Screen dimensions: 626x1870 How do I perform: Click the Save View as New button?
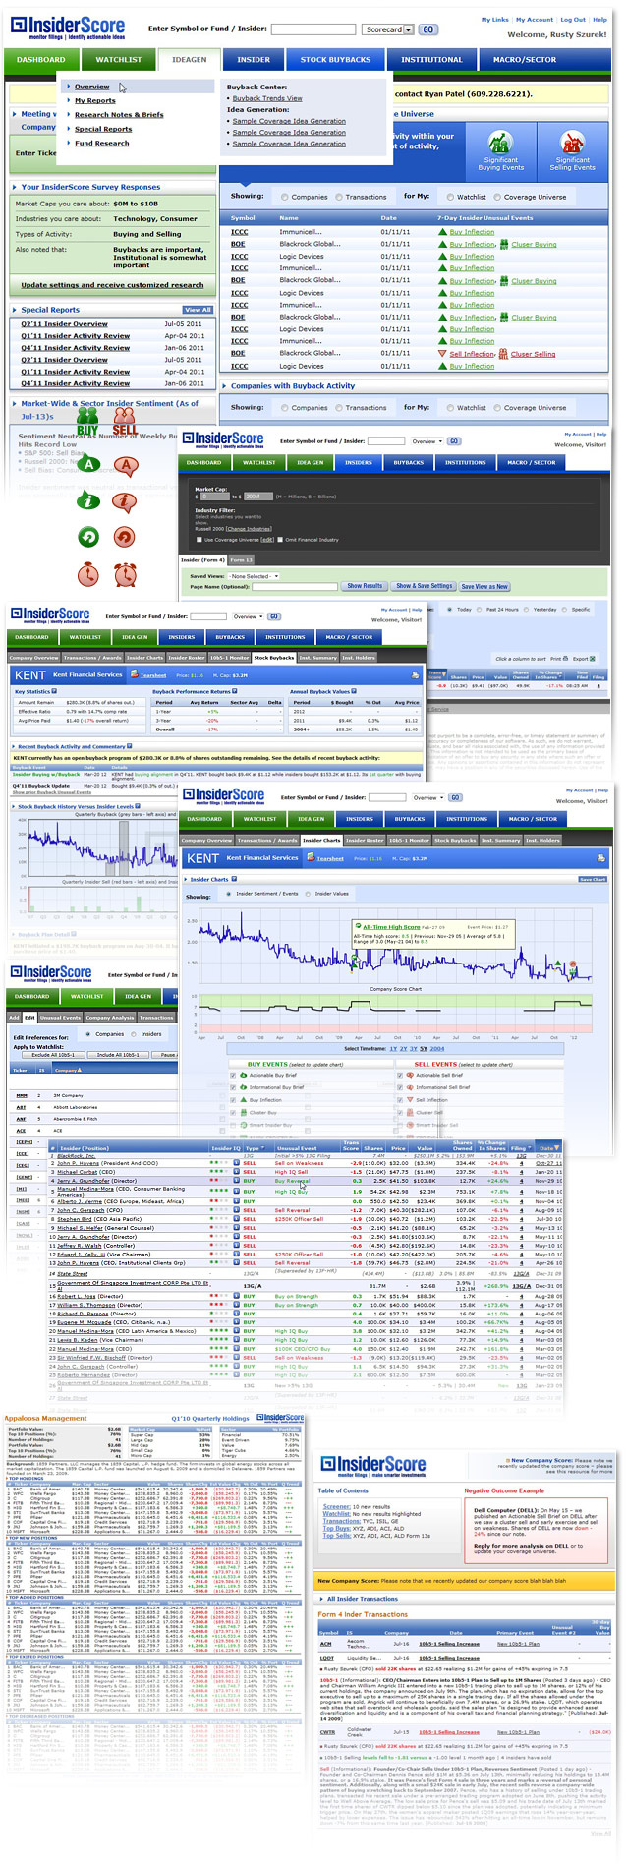(x=485, y=586)
